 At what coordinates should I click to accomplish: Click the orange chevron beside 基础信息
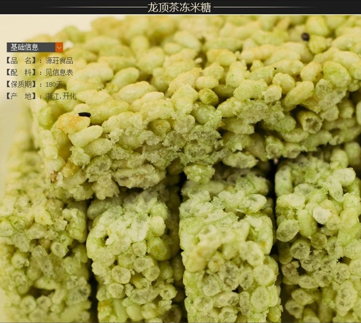point(59,47)
